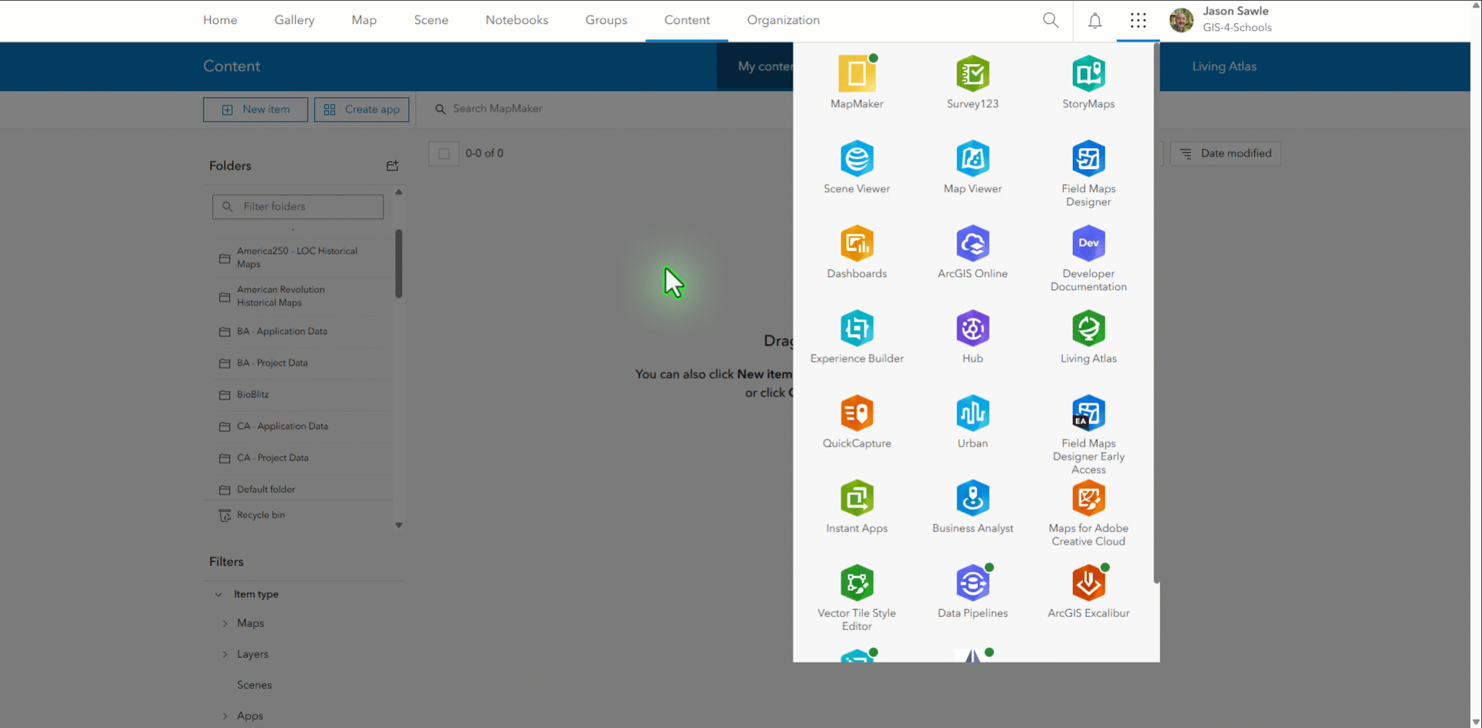Open Data Pipelines app
Image resolution: width=1482 pixels, height=728 pixels.
pos(973,591)
